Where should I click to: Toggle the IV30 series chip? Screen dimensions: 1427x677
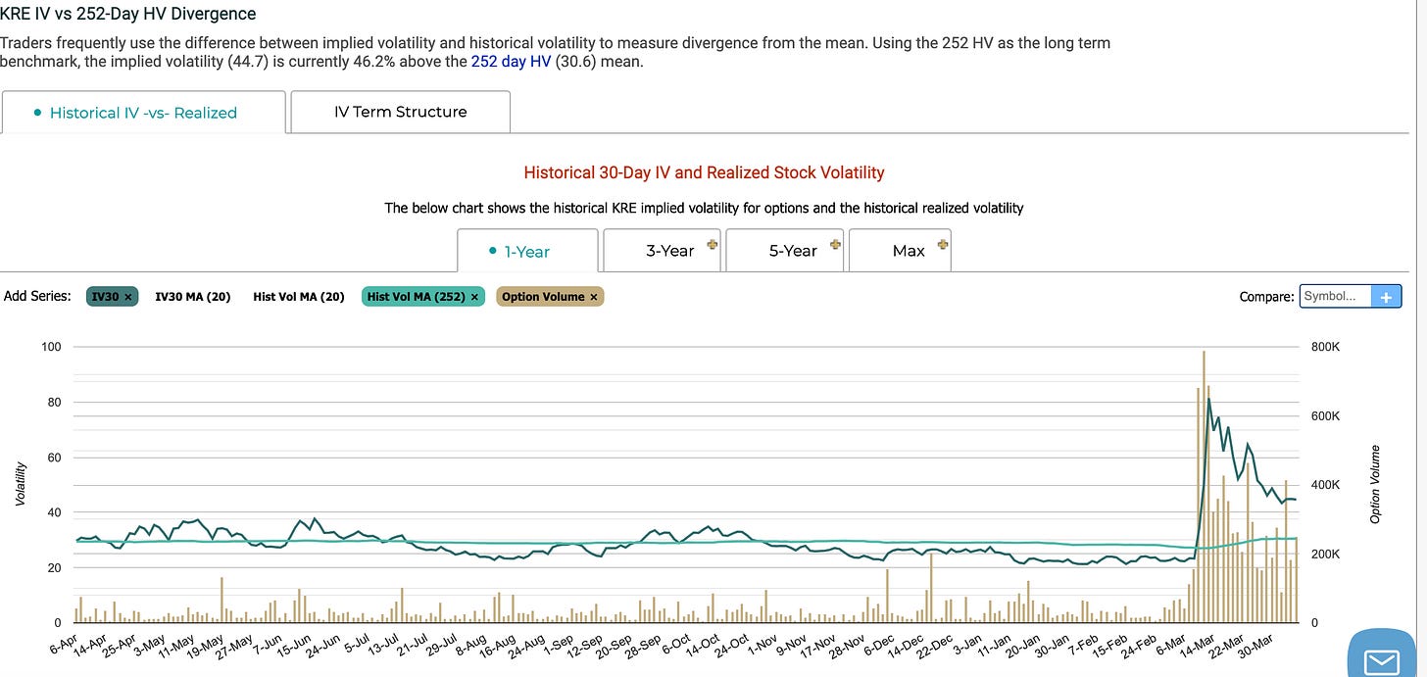coord(112,297)
